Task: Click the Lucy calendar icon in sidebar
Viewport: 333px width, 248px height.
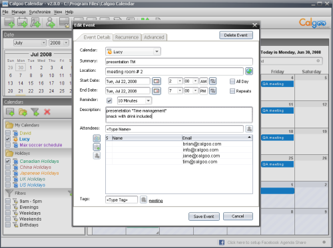Action: (x=15, y=139)
